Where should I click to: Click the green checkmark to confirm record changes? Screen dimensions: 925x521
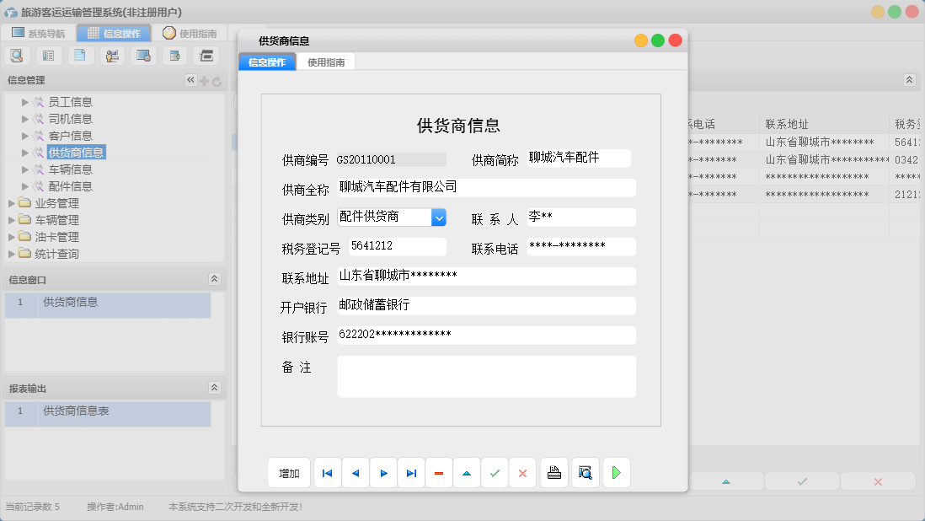click(495, 473)
